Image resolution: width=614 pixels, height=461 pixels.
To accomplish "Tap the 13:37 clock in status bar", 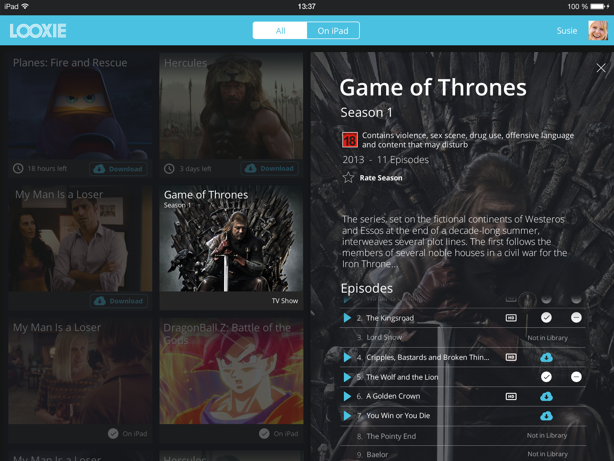I will click(306, 6).
